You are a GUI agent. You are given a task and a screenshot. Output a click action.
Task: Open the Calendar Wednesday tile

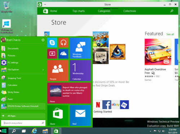click(x=80, y=71)
